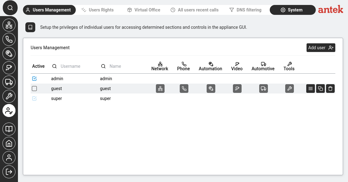The height and width of the screenshot is (182, 348).
Task: Select the user settings sidebar icon
Action: 9,110
